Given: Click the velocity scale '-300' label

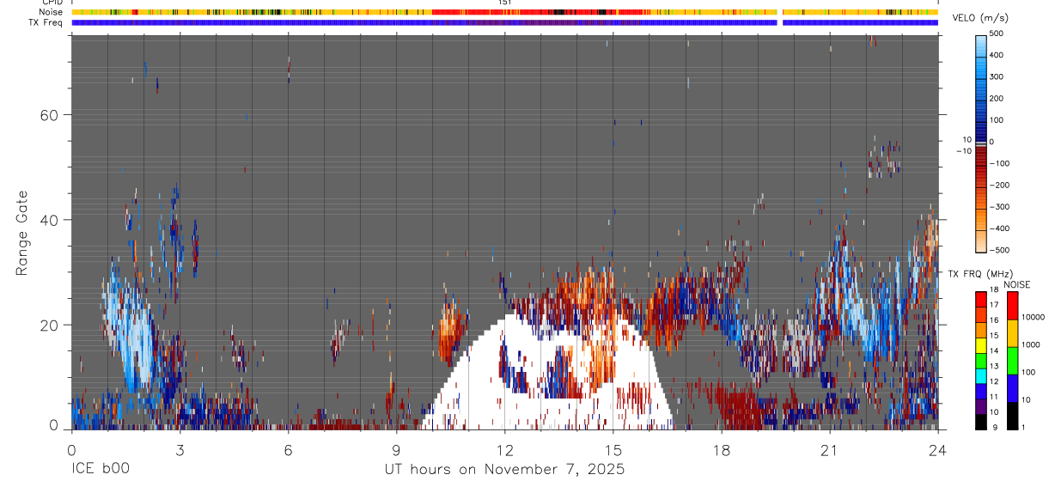Looking at the screenshot, I should click(x=998, y=207).
